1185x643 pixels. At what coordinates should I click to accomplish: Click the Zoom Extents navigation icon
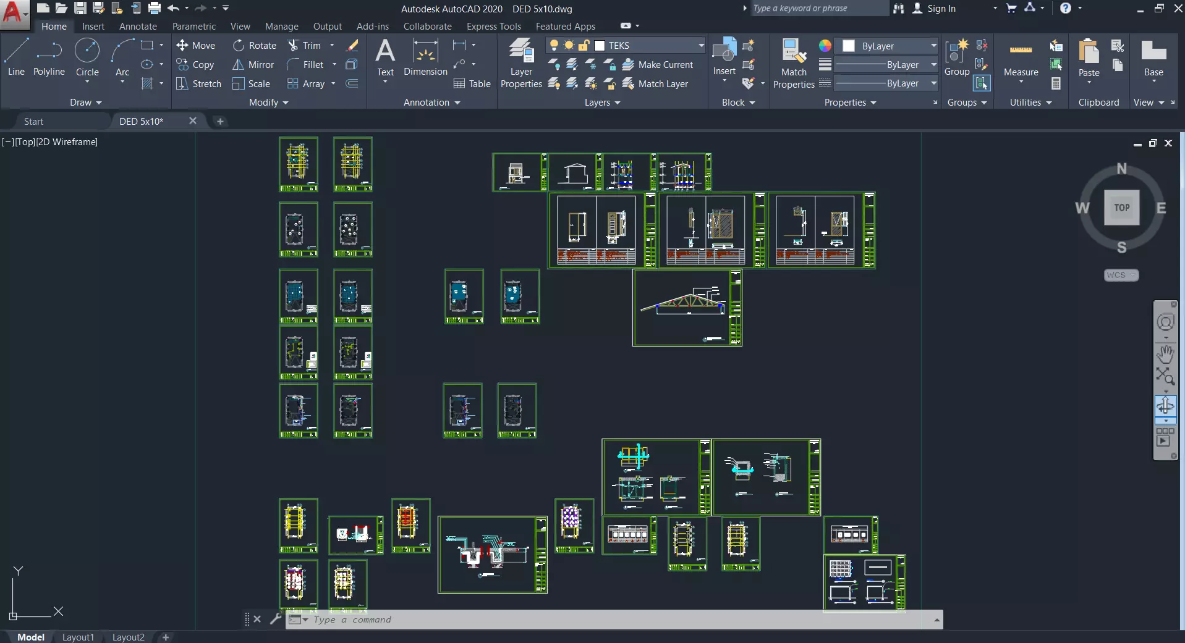pyautogui.click(x=1165, y=376)
